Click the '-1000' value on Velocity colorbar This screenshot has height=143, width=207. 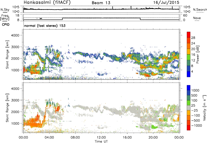pos(197,125)
